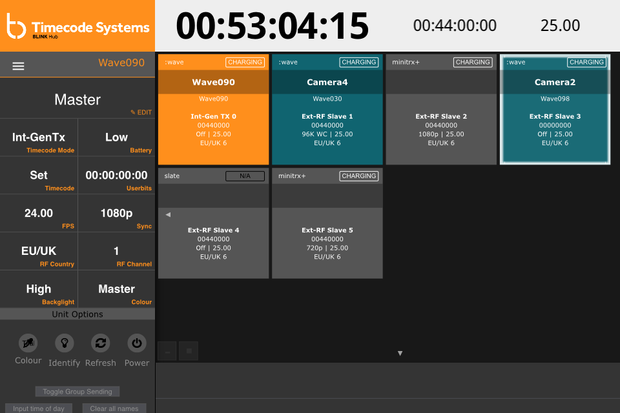Click Set Timecode cell
Viewport: 620px width, 413px height.
[x=39, y=176]
